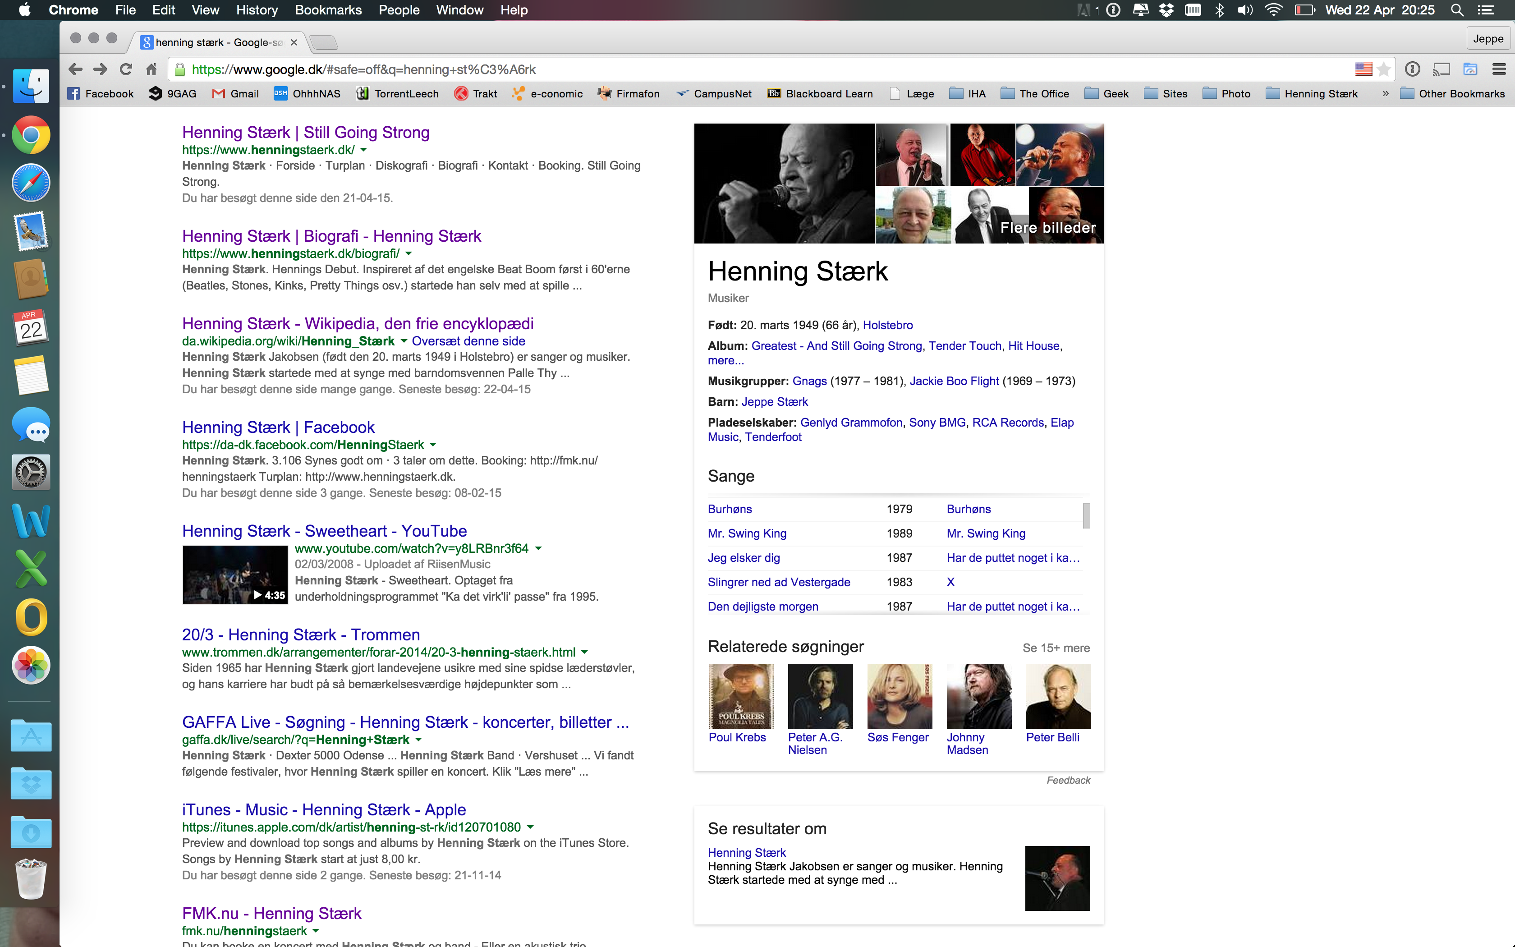Open the People menu
This screenshot has height=947, width=1515.
[399, 10]
